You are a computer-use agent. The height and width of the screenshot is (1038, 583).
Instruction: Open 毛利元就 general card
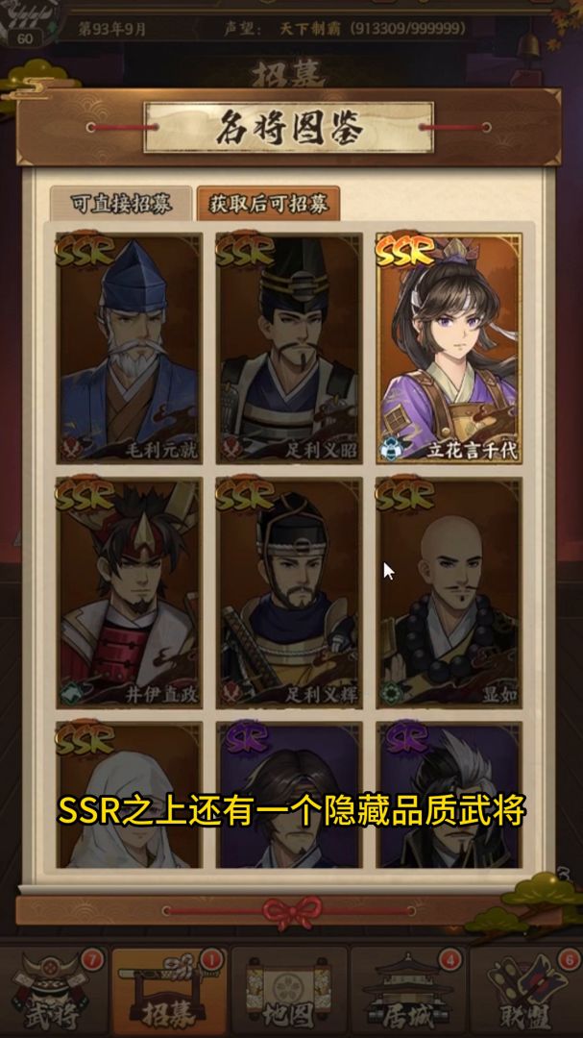(x=129, y=348)
